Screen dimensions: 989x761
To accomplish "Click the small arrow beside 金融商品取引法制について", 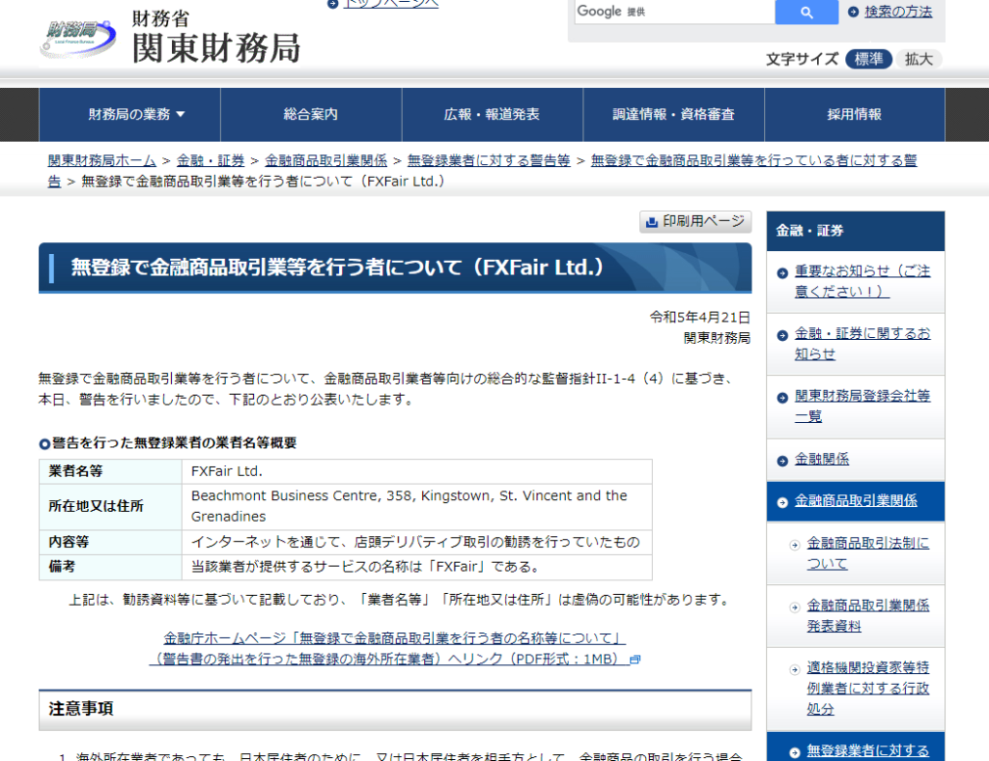I will tap(795, 546).
